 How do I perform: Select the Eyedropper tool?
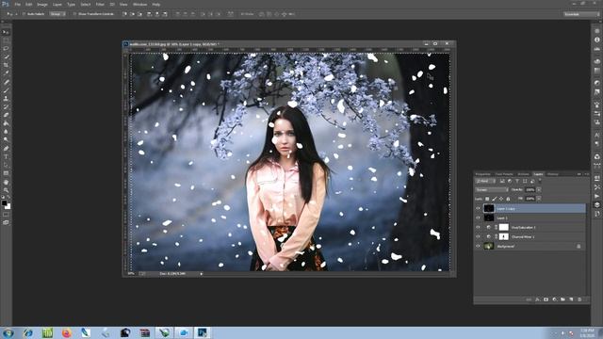[6, 73]
